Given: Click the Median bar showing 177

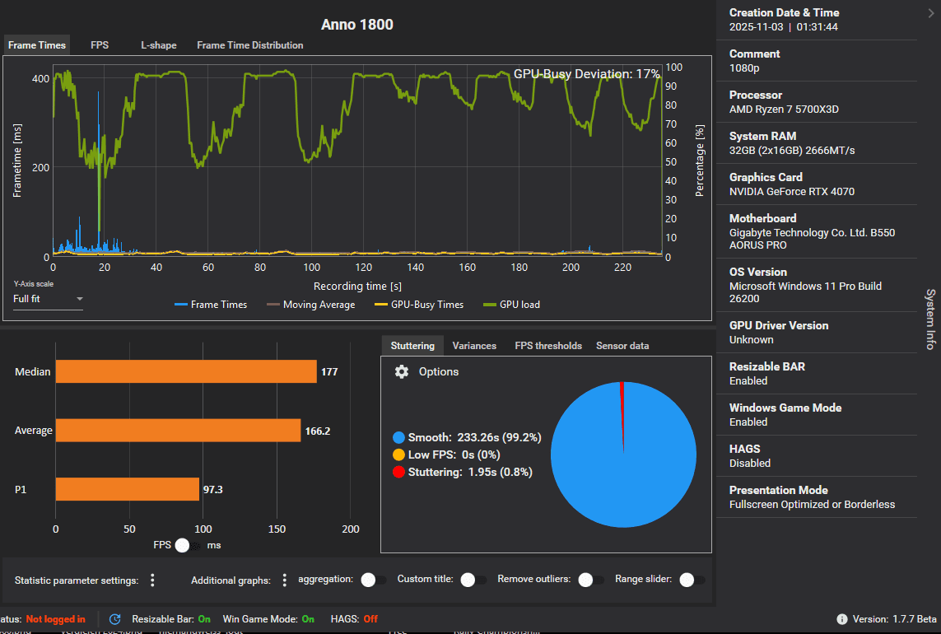Looking at the screenshot, I should point(186,371).
